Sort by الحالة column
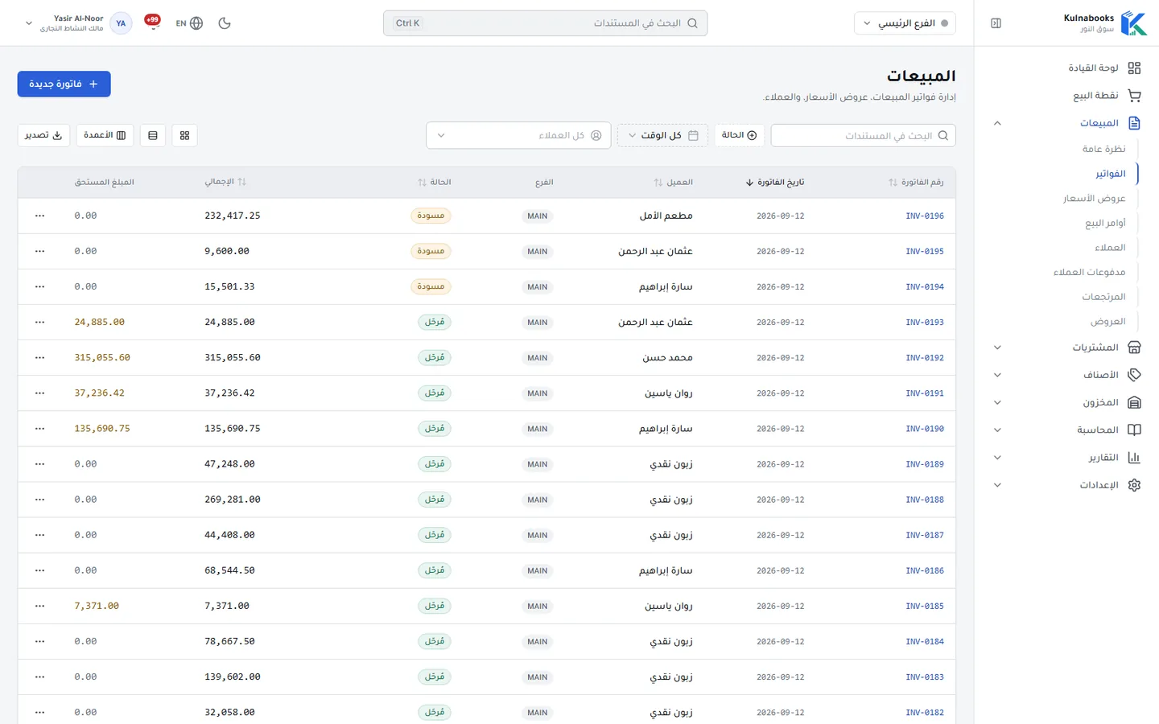This screenshot has width=1159, height=724. (x=435, y=183)
